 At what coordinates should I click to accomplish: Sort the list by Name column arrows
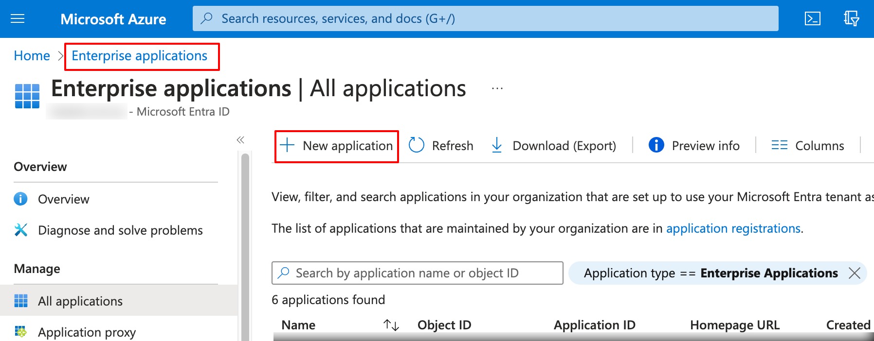(x=391, y=325)
